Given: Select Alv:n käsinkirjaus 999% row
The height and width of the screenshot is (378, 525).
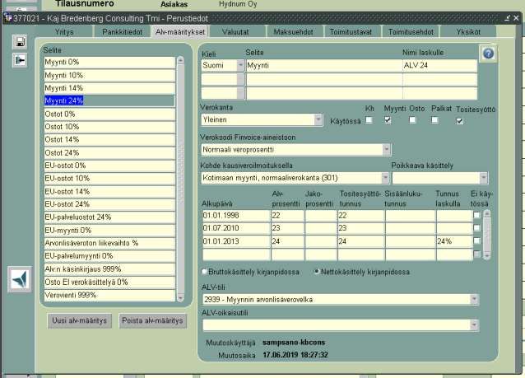Looking at the screenshot, I should pos(109,269).
